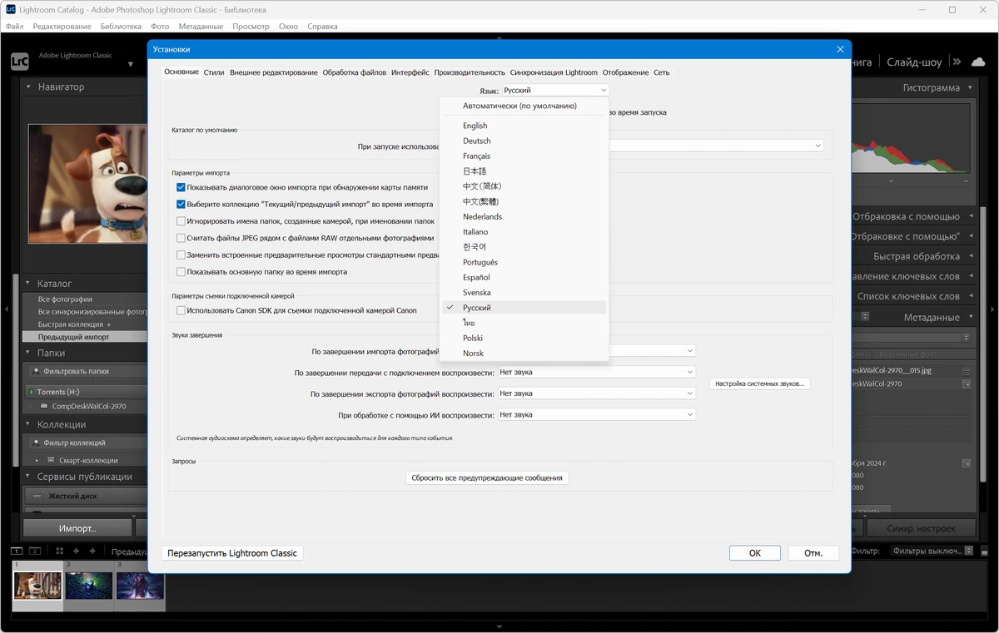Click the folder icon of CompDeskWalCol-2970
The height and width of the screenshot is (633, 999).
pyautogui.click(x=44, y=407)
